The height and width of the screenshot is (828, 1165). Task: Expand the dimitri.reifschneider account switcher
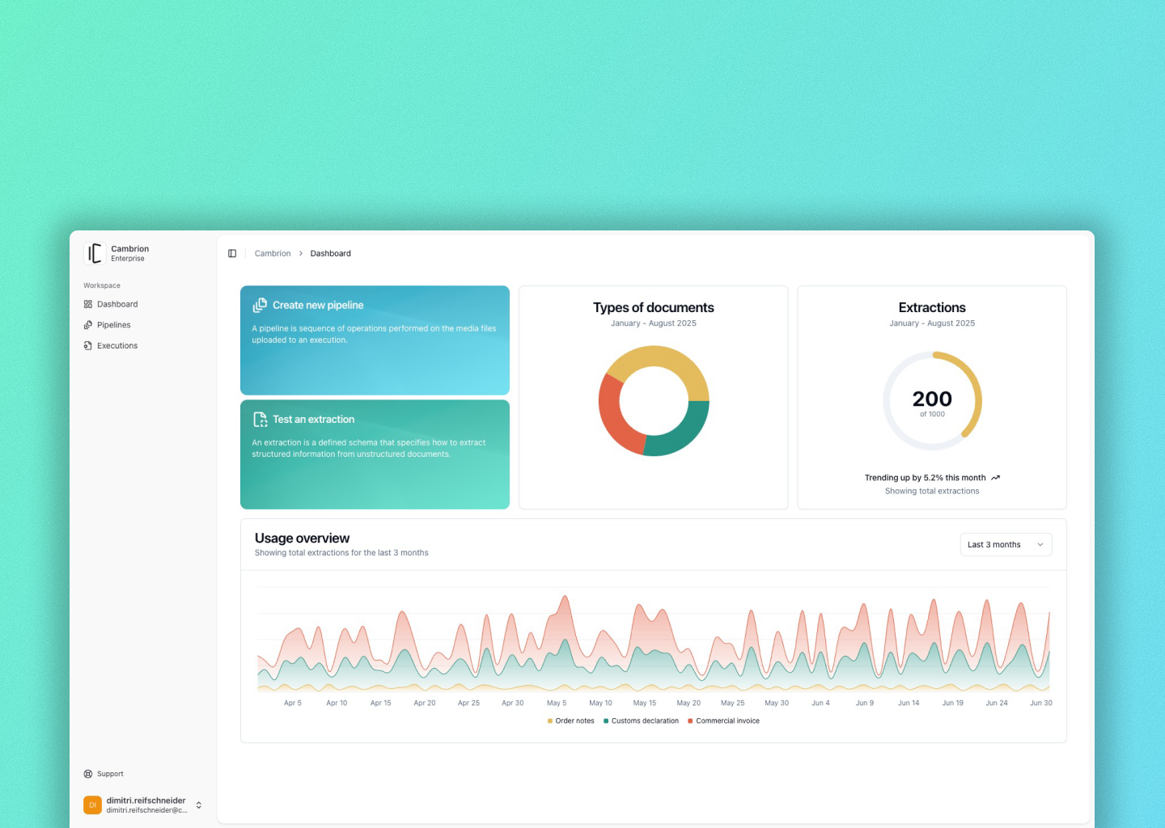click(199, 805)
